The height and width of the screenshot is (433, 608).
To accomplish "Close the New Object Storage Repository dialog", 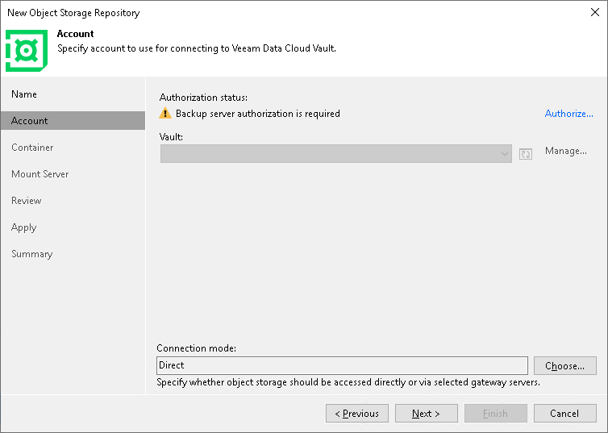I will [595, 12].
